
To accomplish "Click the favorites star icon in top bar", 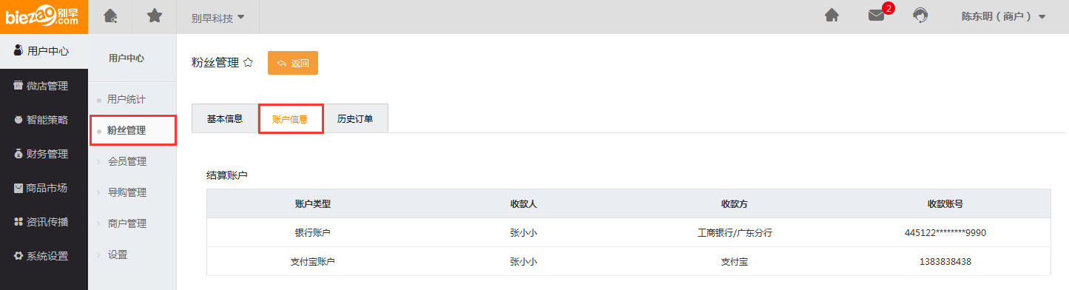I will click(155, 16).
